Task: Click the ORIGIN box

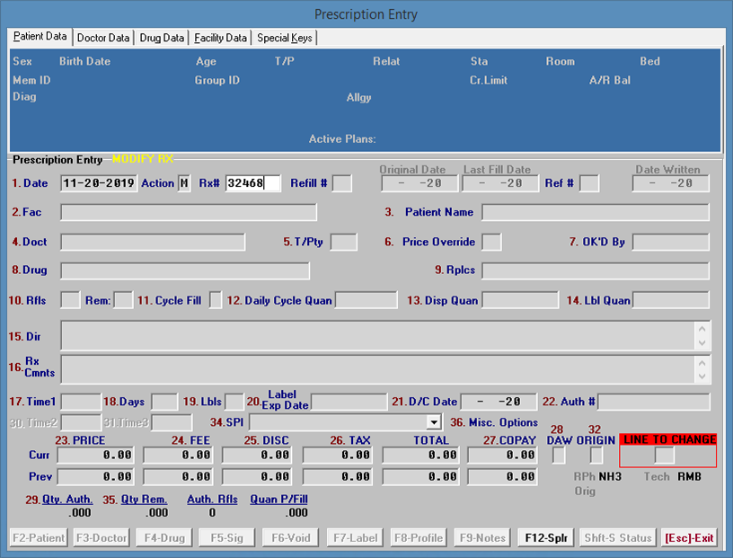Action: point(596,456)
